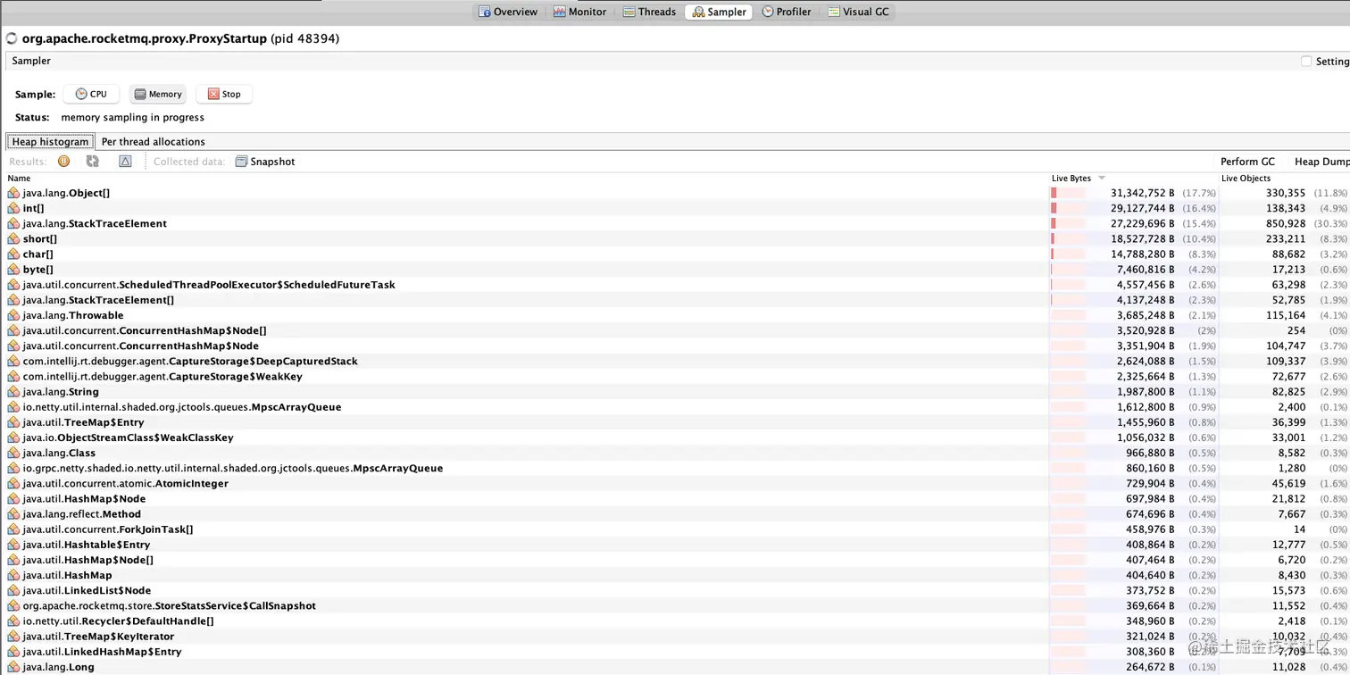1350x675 pixels.
Task: Click java.util.TreeMap$Entry class icon
Action: tap(13, 422)
